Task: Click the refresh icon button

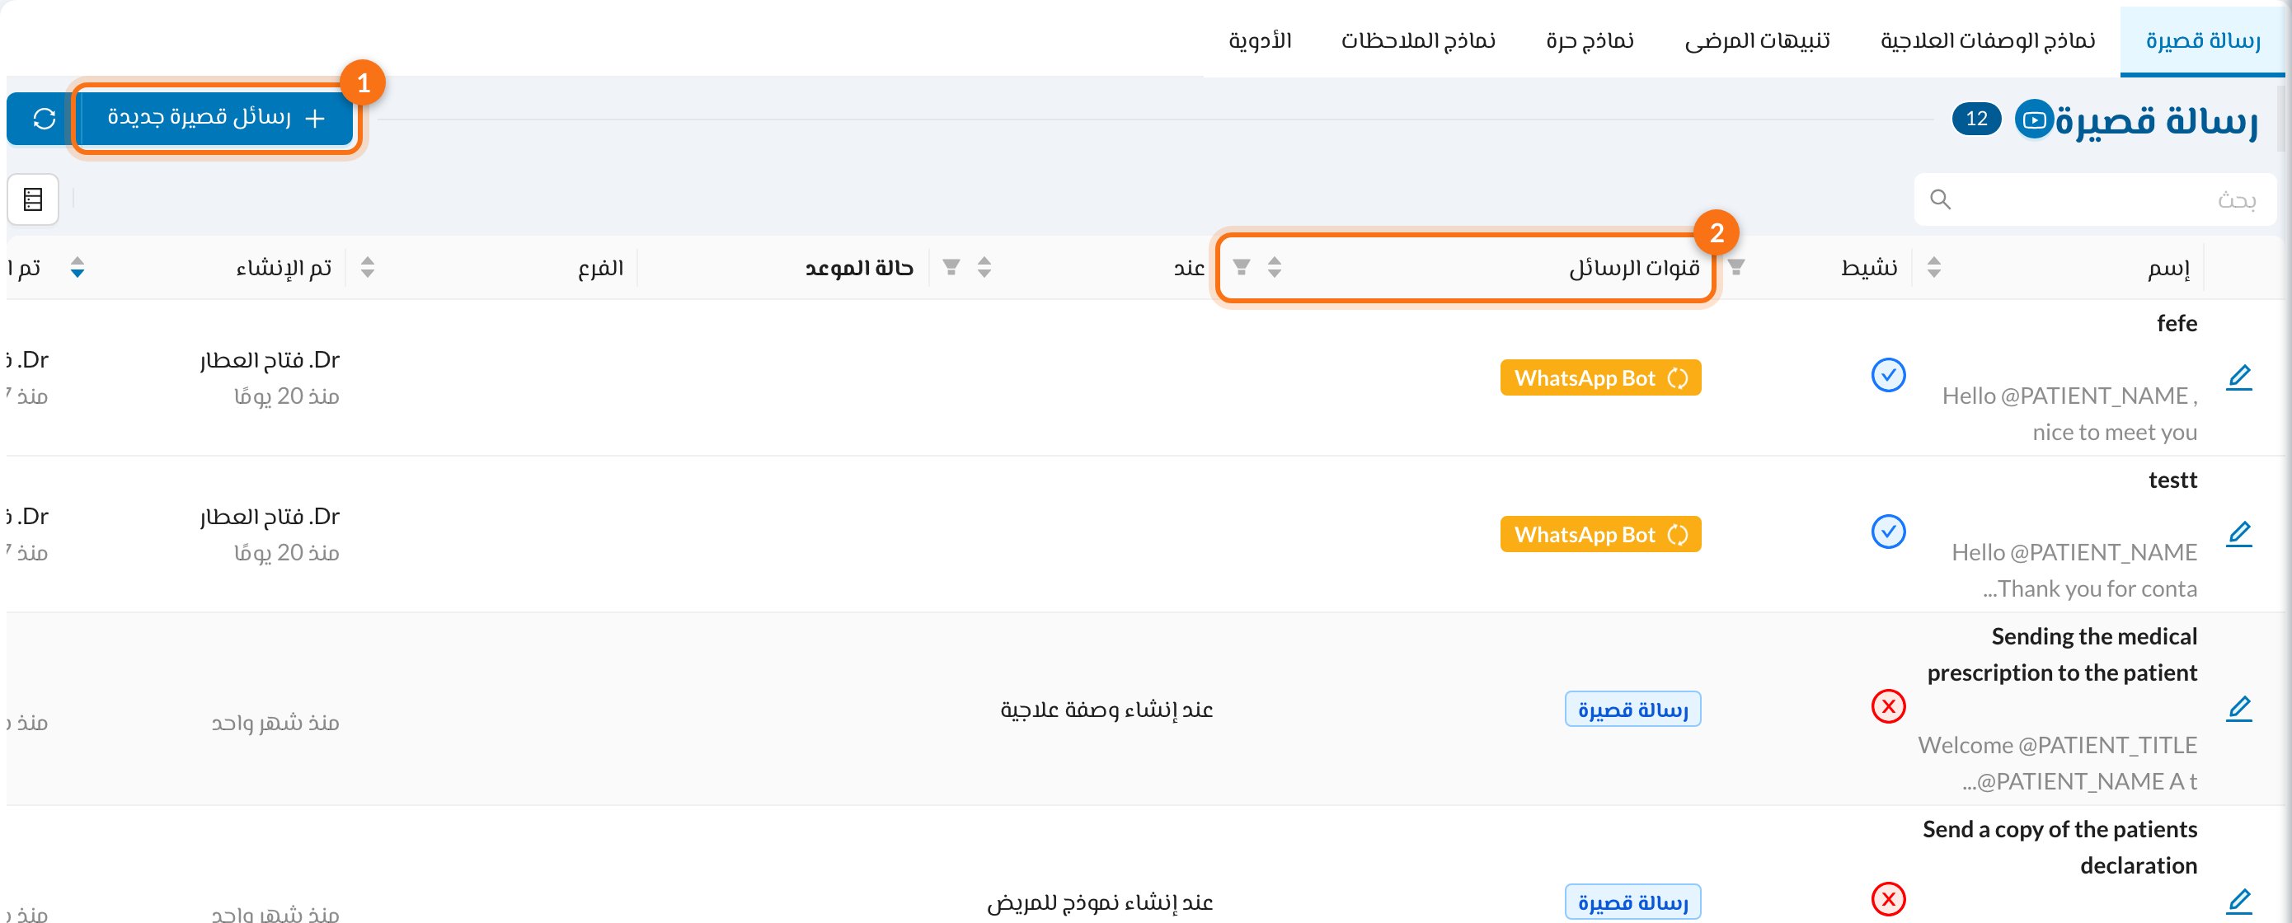Action: [44, 119]
